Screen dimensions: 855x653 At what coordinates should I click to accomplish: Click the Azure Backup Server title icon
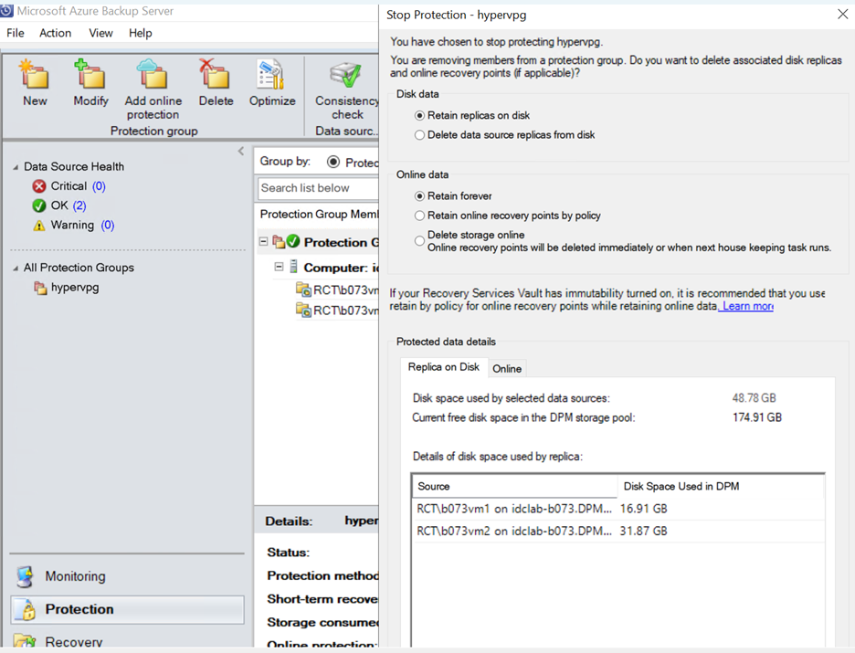point(6,10)
